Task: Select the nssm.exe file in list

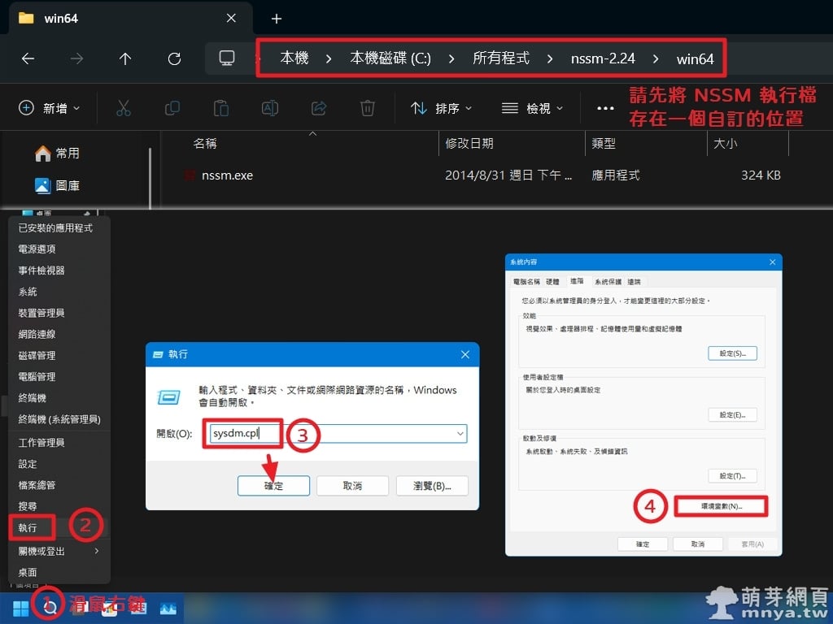Action: (227, 175)
